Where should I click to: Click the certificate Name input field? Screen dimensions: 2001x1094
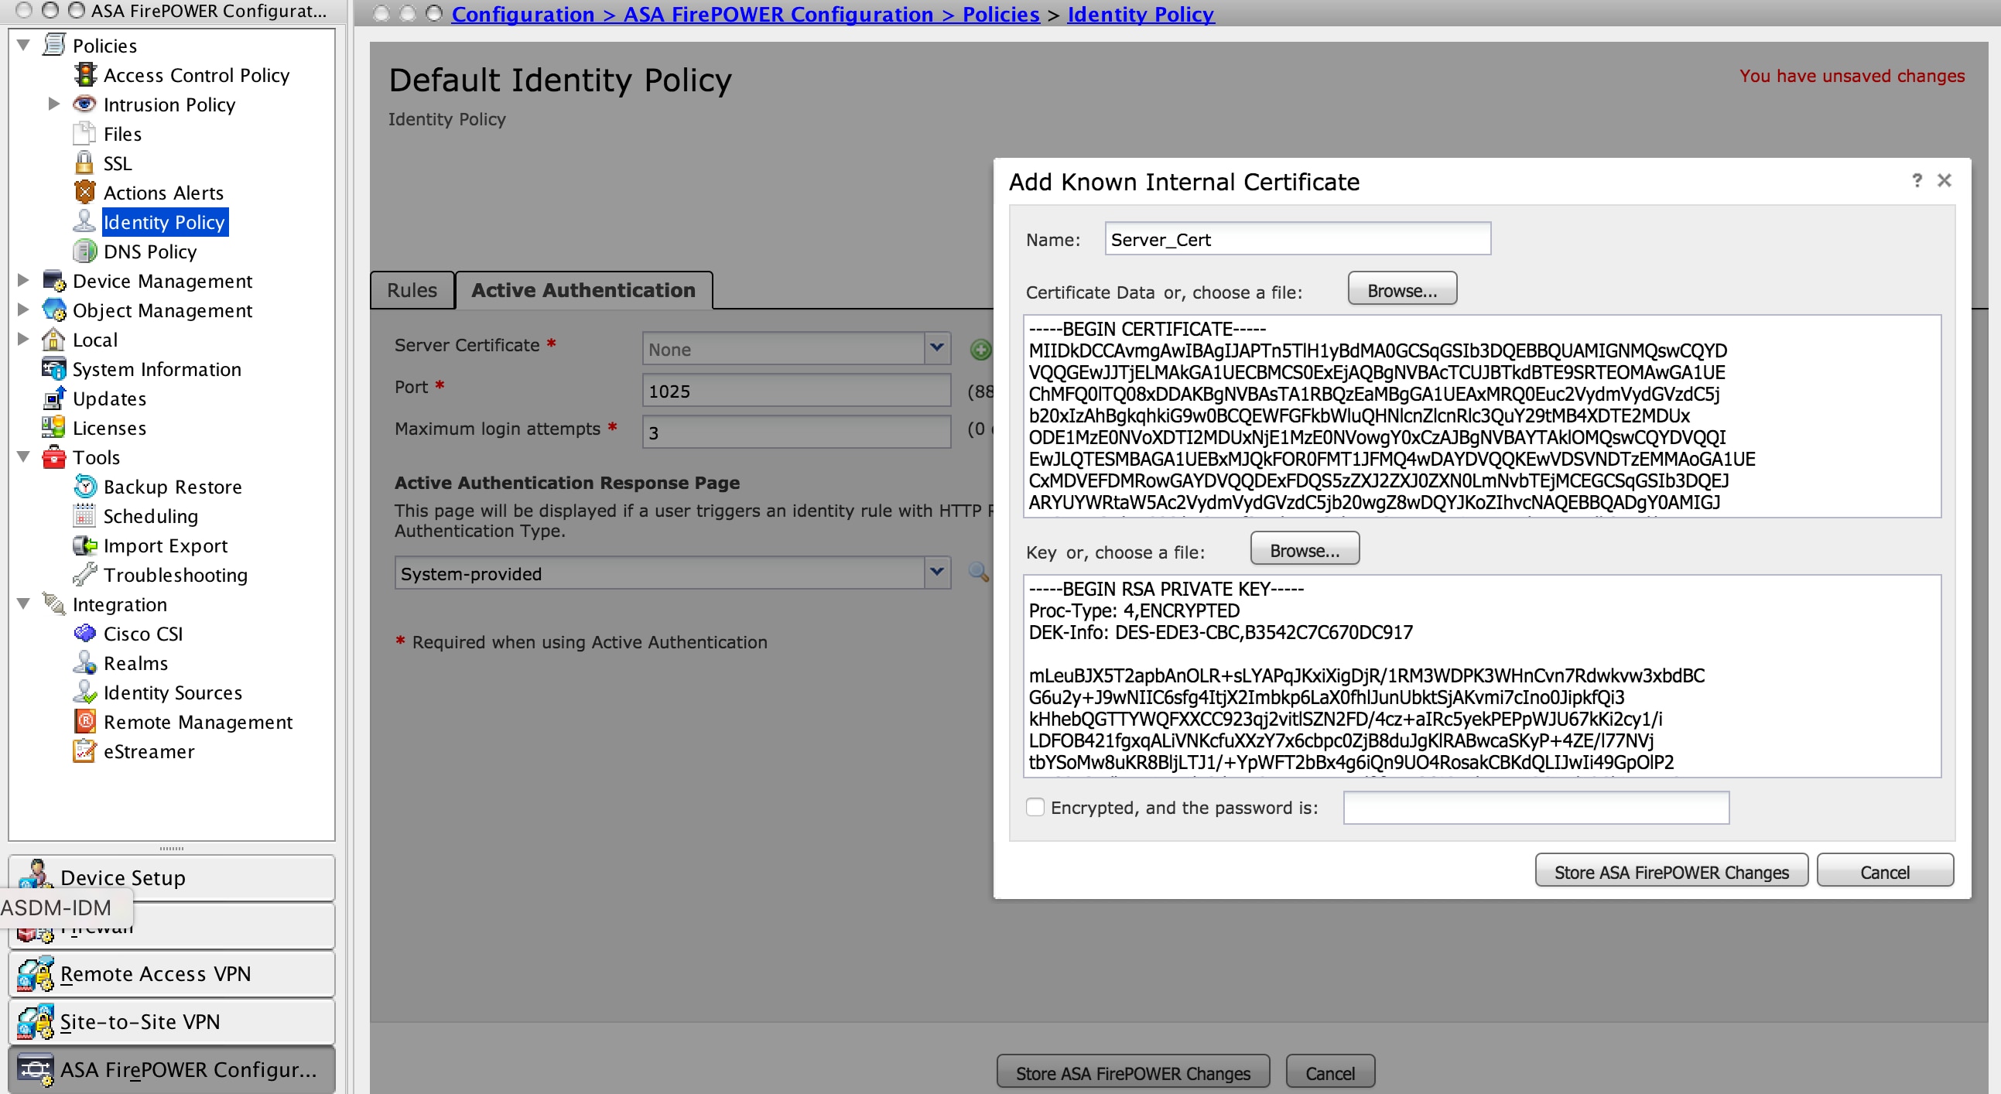click(x=1298, y=238)
